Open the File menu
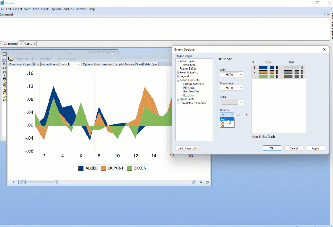333x227 pixels. tap(2, 9)
